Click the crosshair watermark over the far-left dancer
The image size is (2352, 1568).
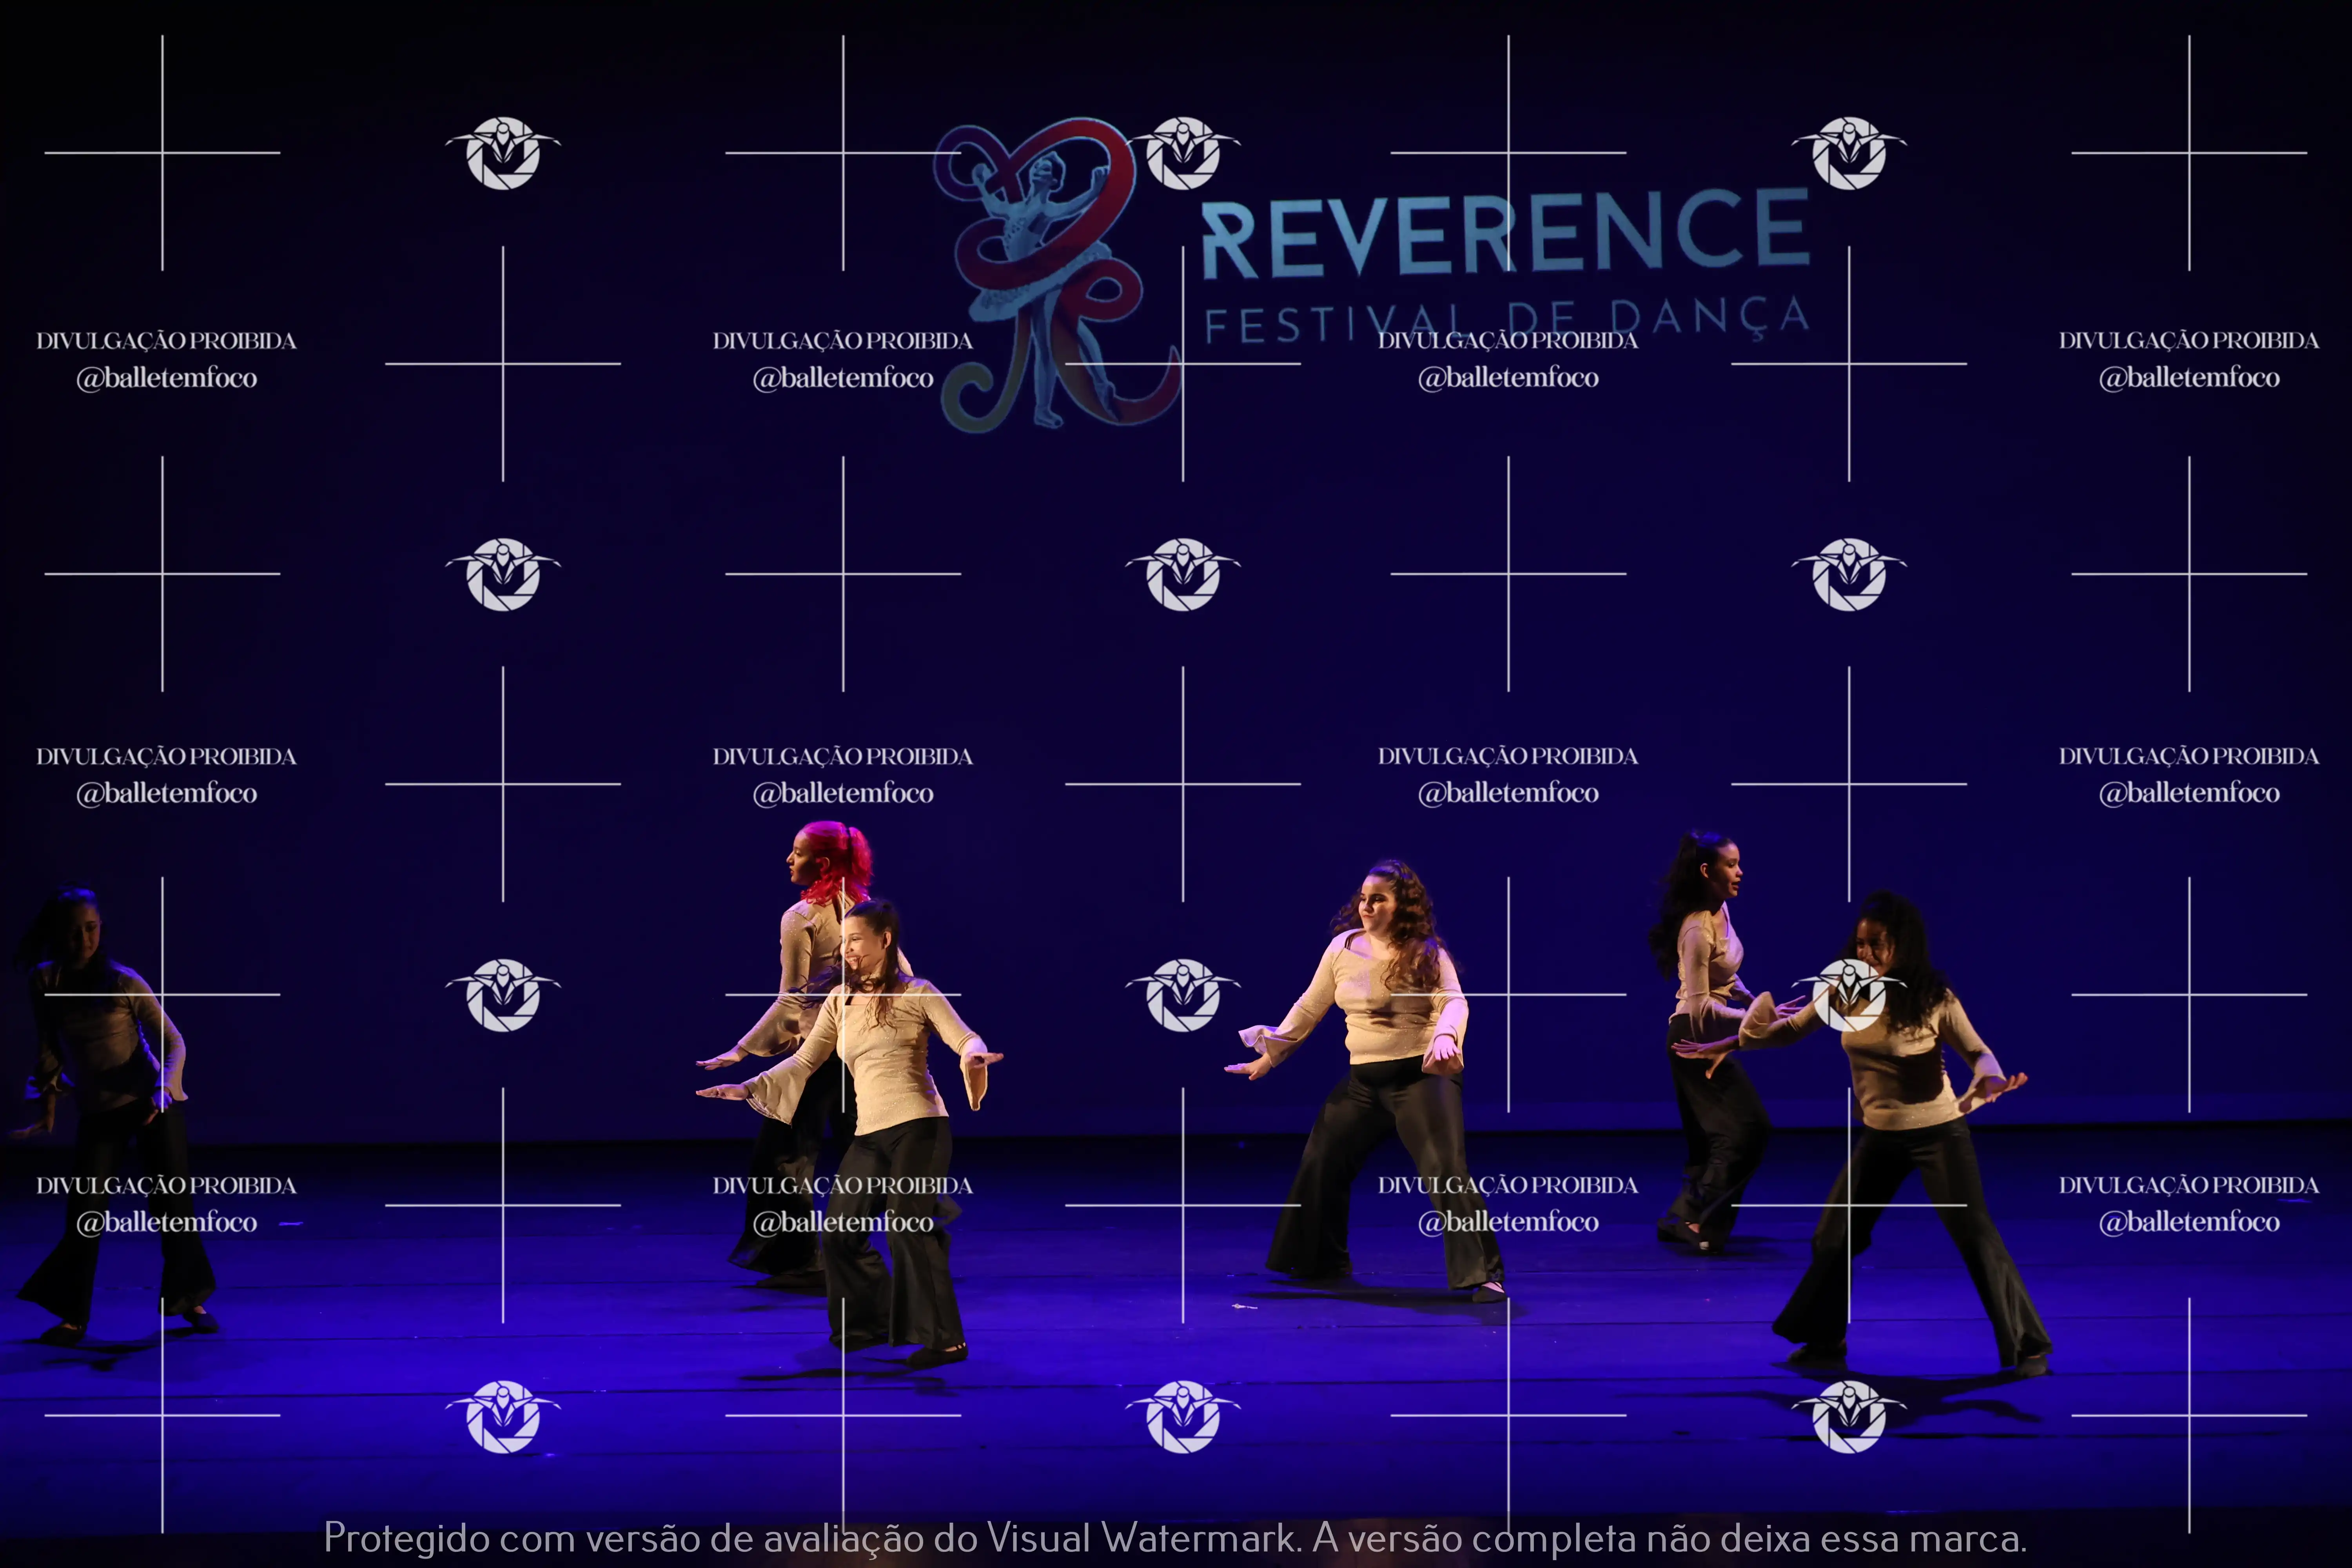click(x=162, y=995)
